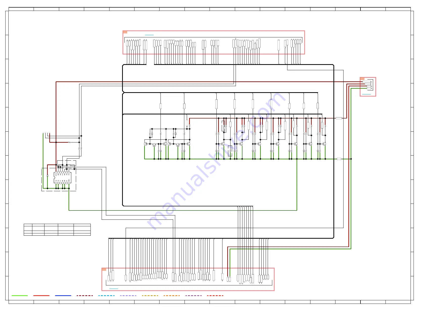Pick the orange dashed legend line
430x319 pixels.
tap(172, 296)
